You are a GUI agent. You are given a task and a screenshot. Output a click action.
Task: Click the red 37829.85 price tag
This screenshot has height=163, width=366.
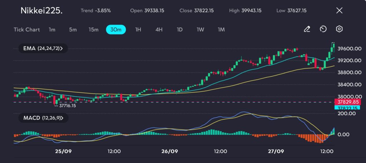tap(348, 102)
